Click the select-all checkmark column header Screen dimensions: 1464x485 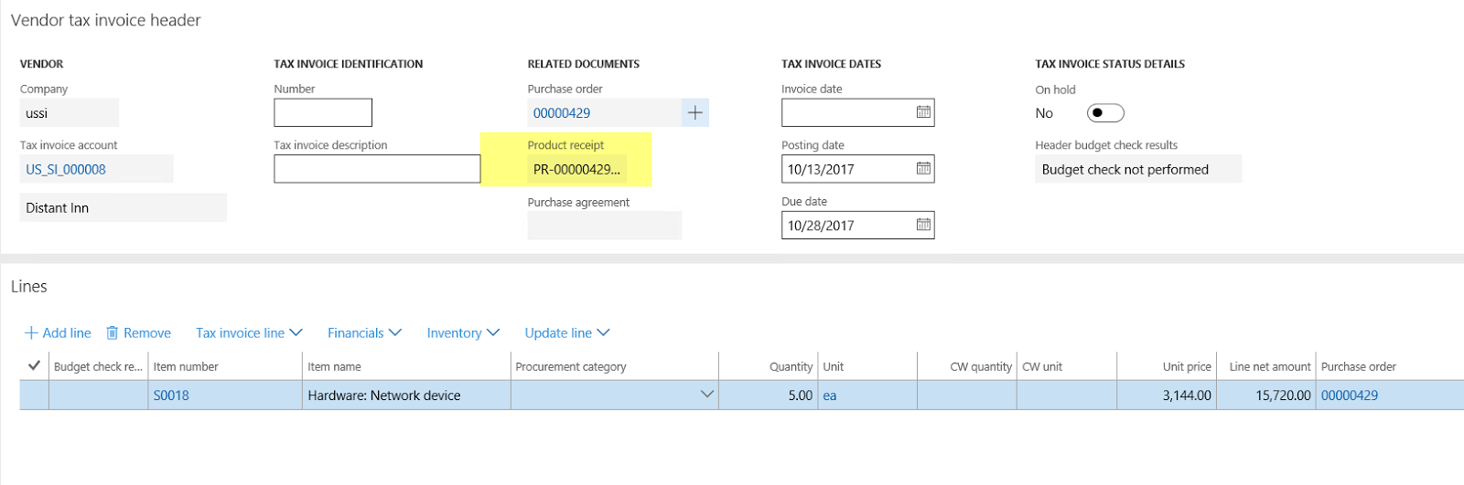34,366
